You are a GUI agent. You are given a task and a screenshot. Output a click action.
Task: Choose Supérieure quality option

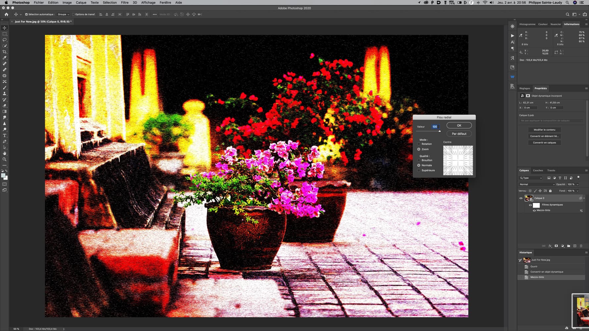(419, 170)
